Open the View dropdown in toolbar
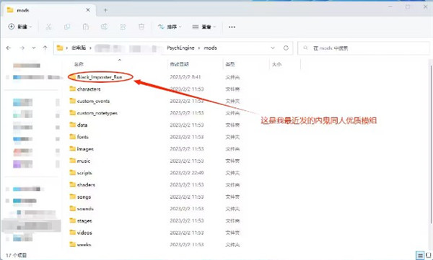Screen dimensions: 433x260 tap(204, 27)
